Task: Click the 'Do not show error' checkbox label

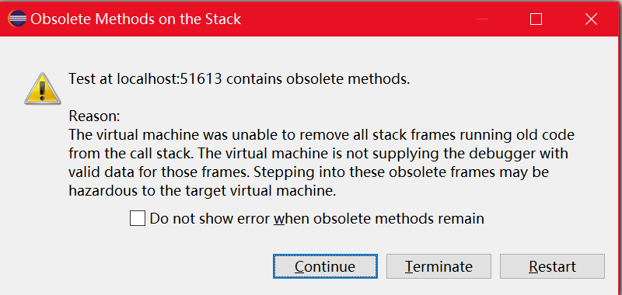Action: (x=317, y=219)
